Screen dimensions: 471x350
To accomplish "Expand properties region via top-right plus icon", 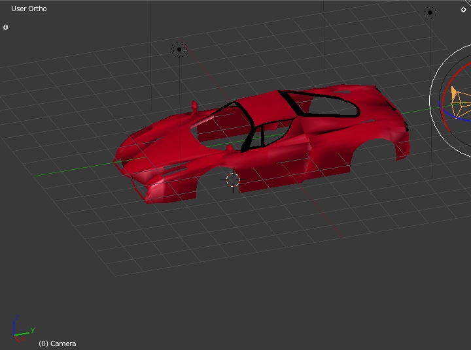I will 464,10.
